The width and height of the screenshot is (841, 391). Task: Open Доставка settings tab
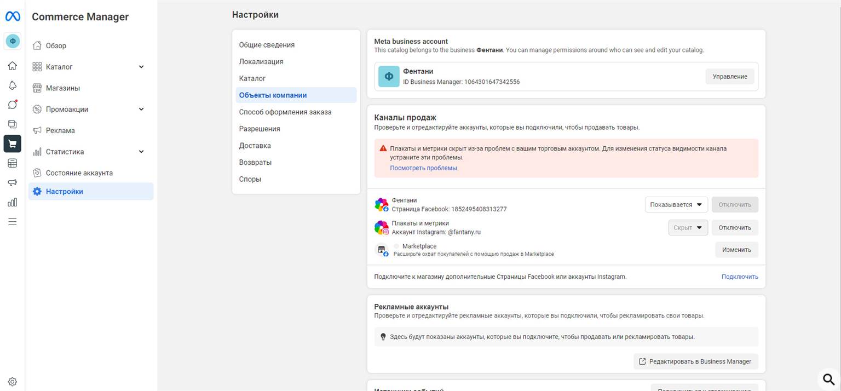pos(296,146)
